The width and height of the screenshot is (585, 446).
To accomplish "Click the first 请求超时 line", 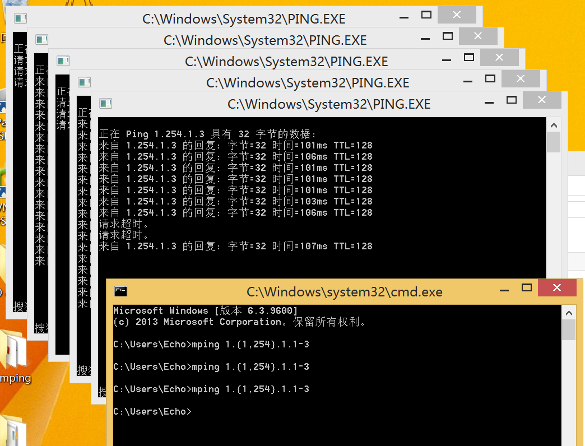I will click(124, 224).
